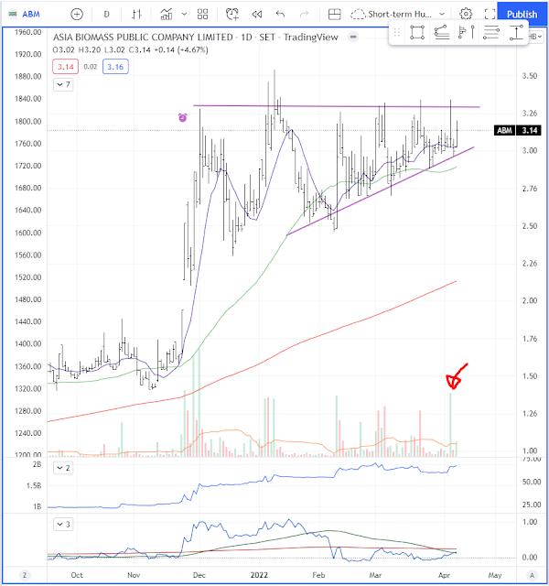Redo the last chart action
549x586 pixels.
click(305, 15)
